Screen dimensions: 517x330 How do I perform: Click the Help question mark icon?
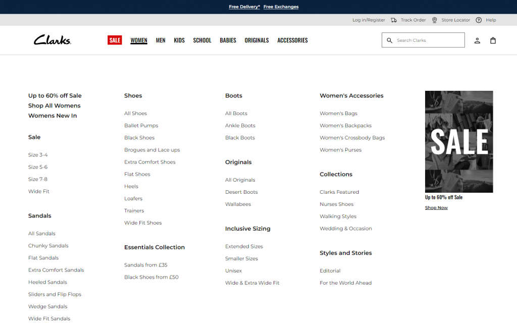coord(479,20)
